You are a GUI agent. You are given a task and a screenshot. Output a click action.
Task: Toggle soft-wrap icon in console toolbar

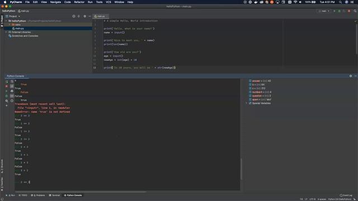[x=12, y=82]
